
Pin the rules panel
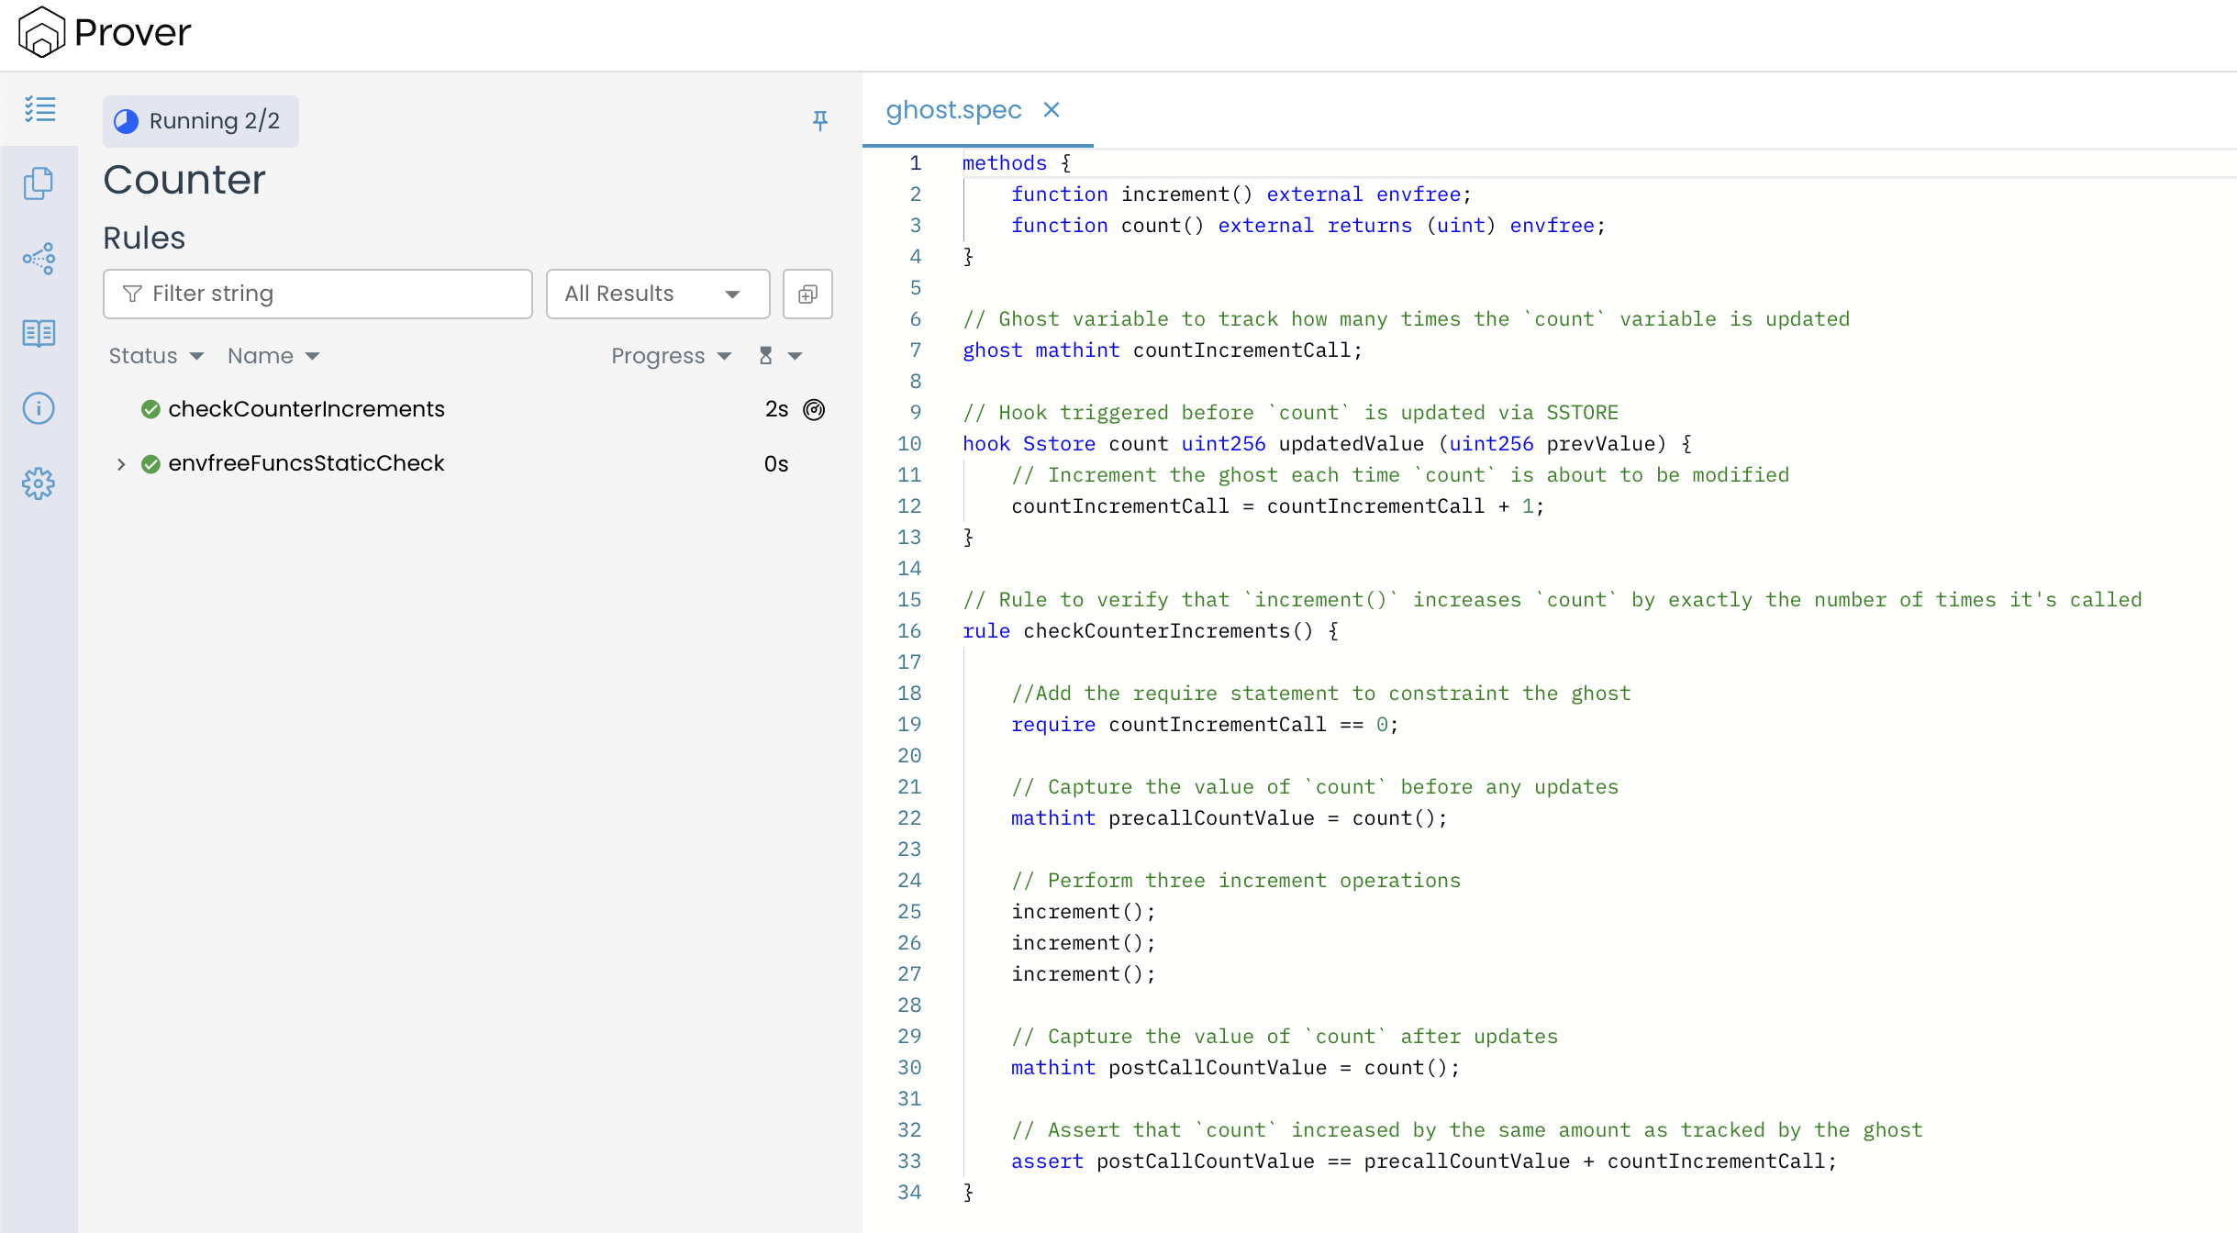coord(820,120)
